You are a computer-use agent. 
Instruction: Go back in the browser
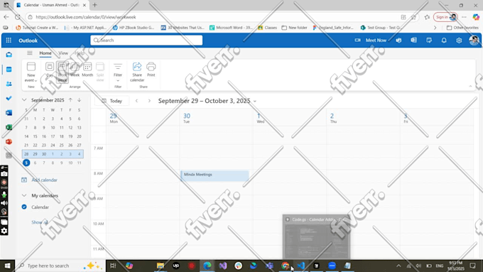(x=6, y=17)
